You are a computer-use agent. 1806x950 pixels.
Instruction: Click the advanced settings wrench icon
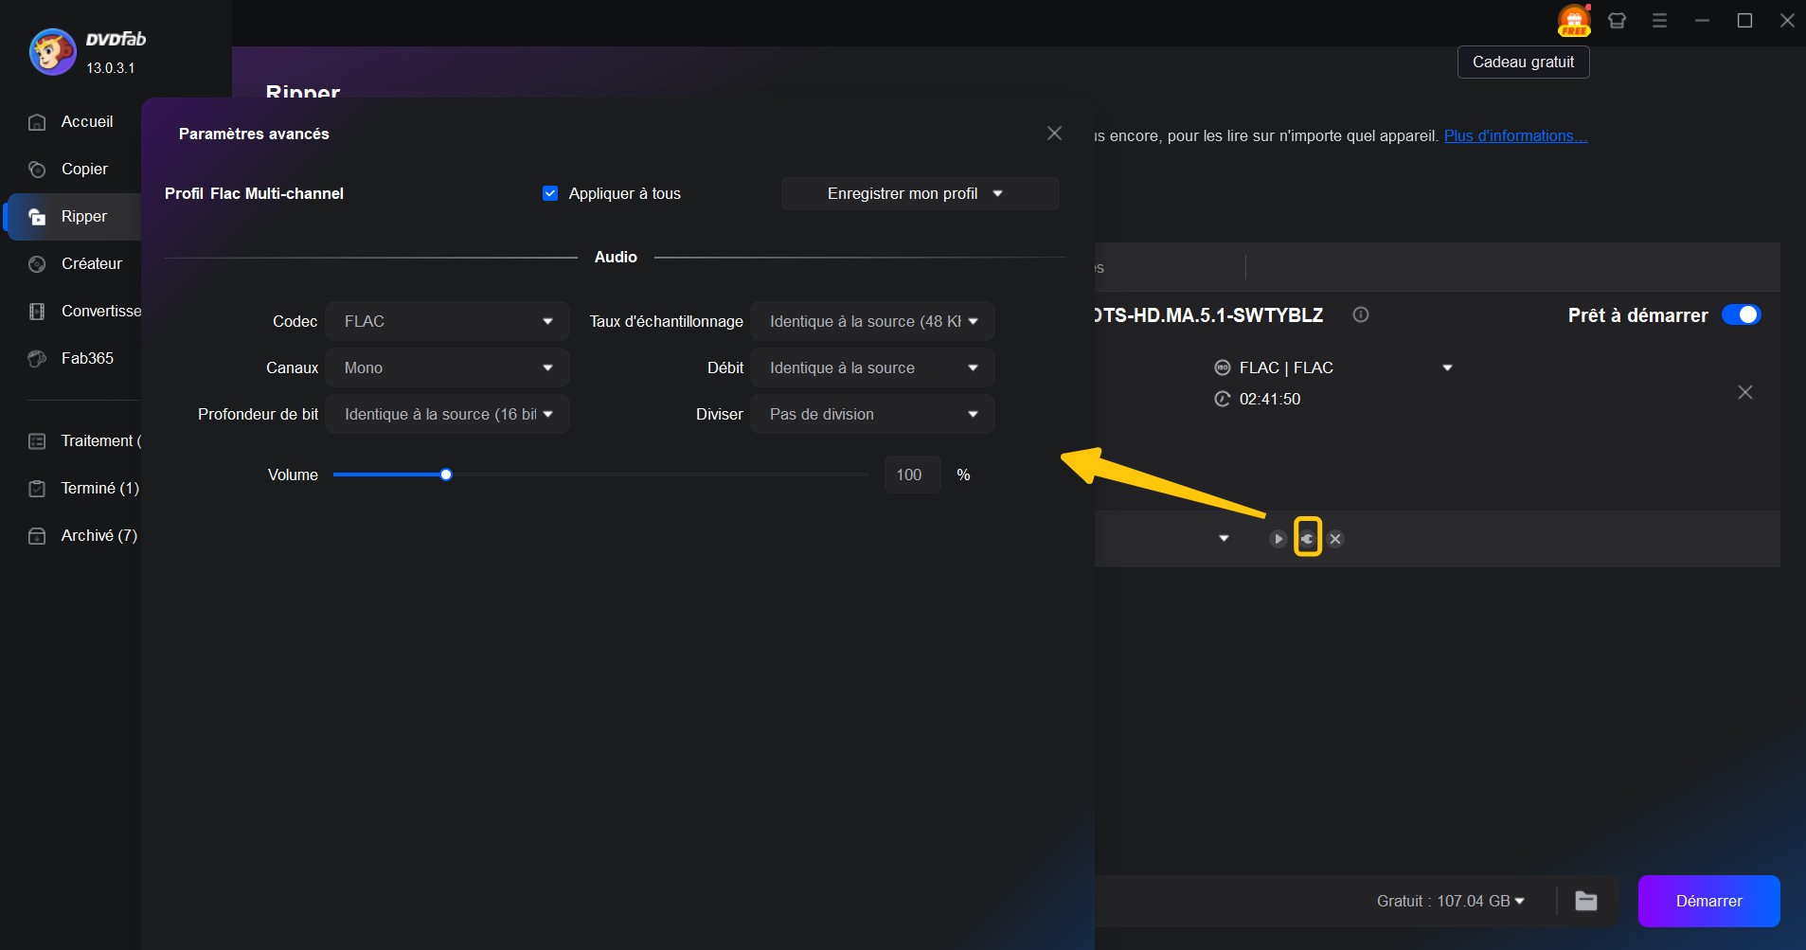coord(1308,538)
